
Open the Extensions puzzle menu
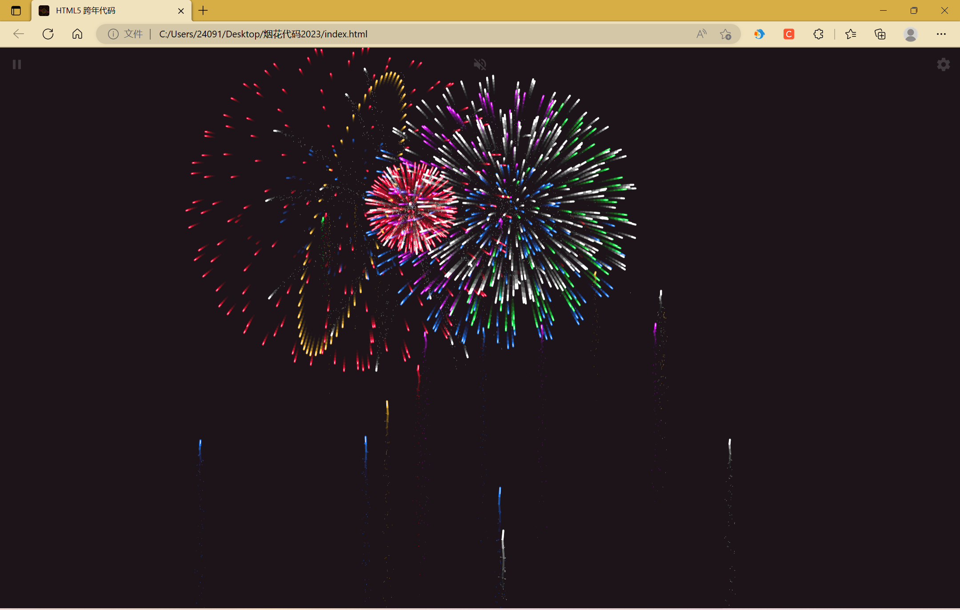pyautogui.click(x=818, y=34)
